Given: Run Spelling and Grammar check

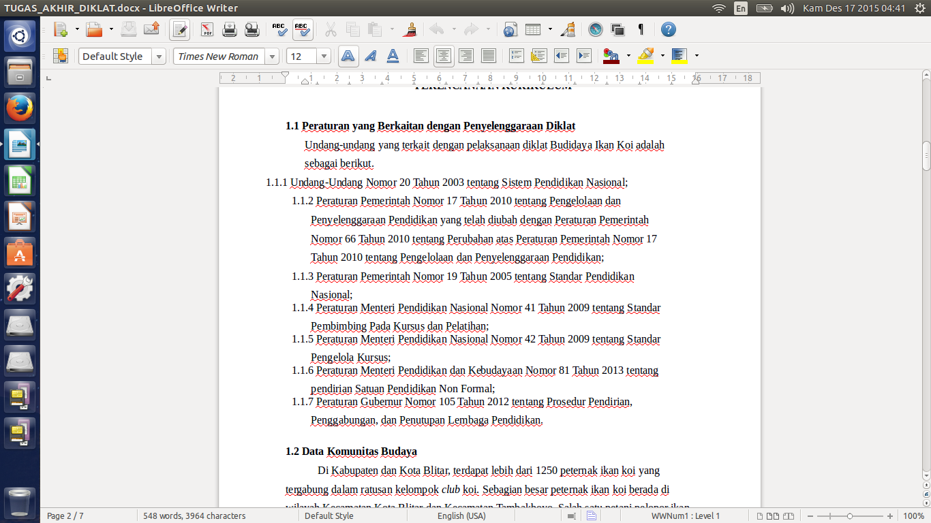Looking at the screenshot, I should (279, 29).
